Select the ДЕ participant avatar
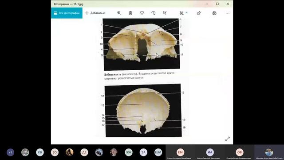 click(84, 152)
